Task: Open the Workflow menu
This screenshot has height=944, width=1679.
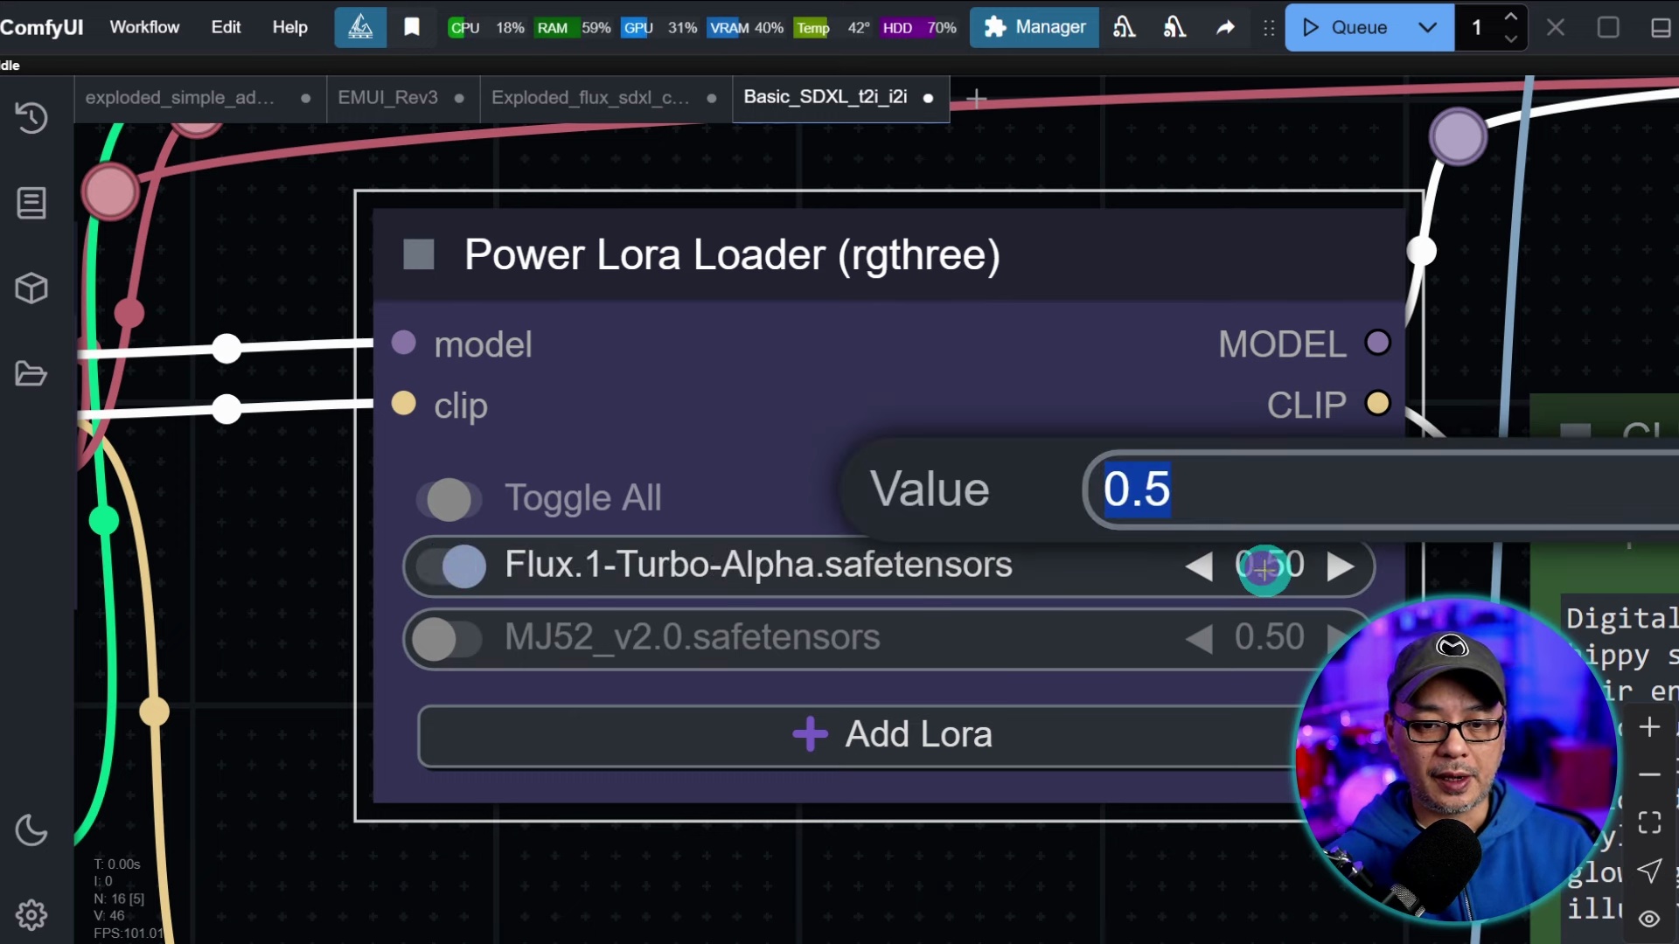Action: [144, 27]
